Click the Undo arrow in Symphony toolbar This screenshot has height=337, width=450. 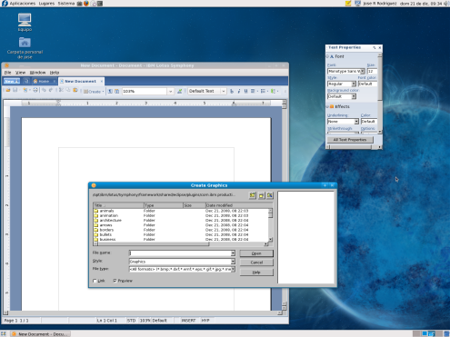[44, 90]
